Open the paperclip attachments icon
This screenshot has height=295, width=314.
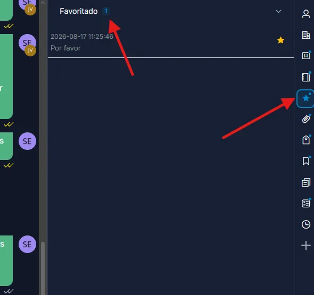point(306,119)
